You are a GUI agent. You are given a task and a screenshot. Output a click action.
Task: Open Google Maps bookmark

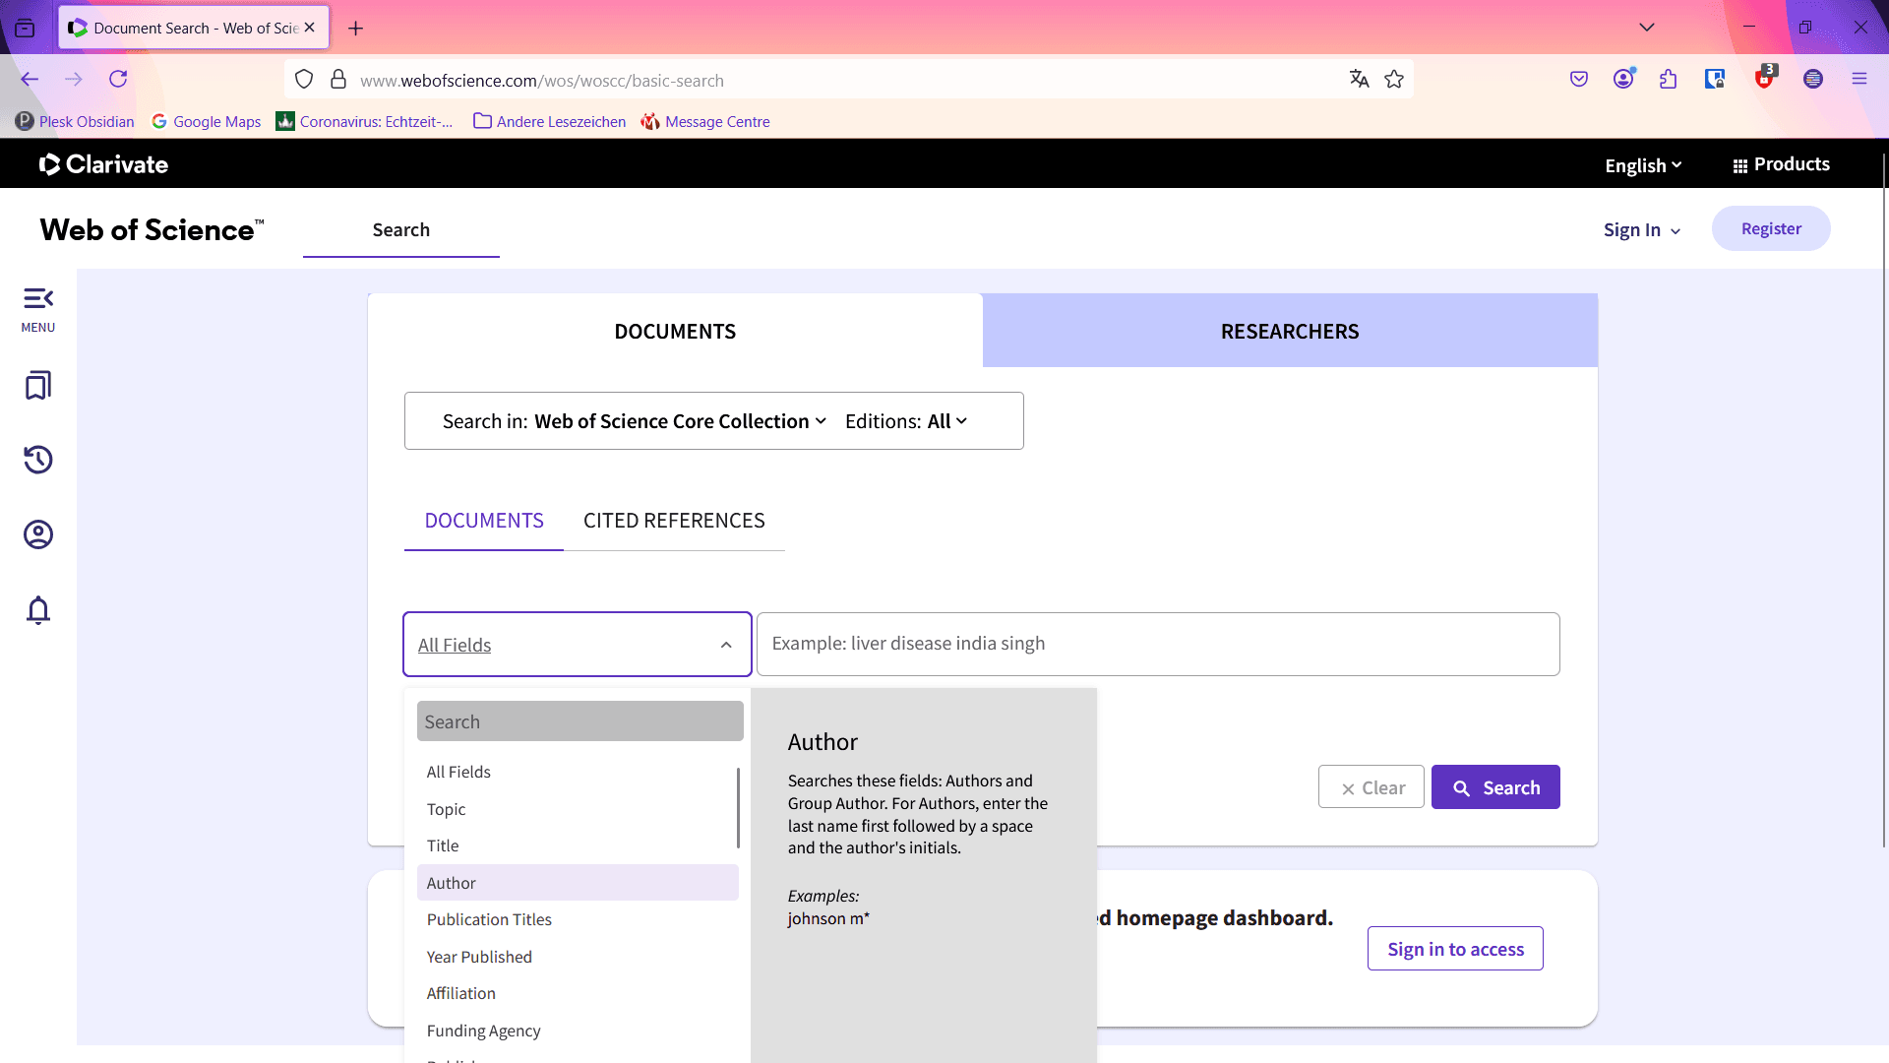(x=207, y=121)
